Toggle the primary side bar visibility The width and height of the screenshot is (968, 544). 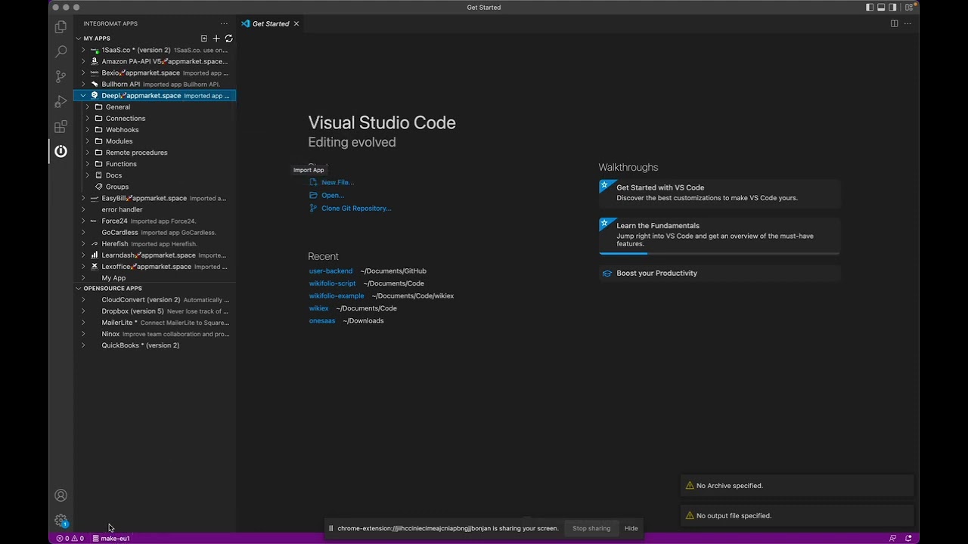coord(870,8)
